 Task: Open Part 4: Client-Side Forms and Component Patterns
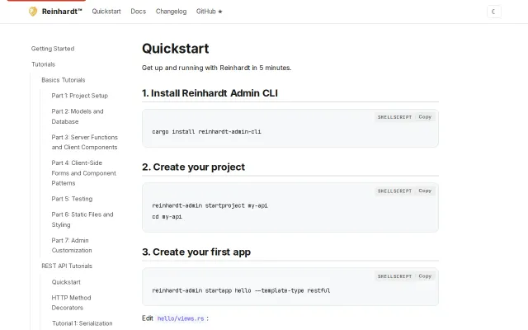[84, 173]
